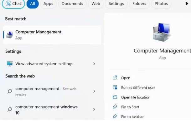Click the Pin to taskbar pin icon
This screenshot has height=124, width=191.
(x=115, y=116)
